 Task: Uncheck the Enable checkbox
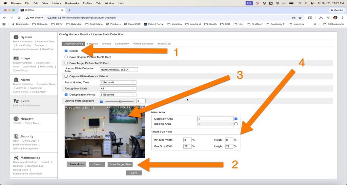point(66,51)
